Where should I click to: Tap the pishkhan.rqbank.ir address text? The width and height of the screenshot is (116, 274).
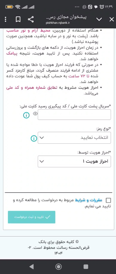(x=58, y=23)
